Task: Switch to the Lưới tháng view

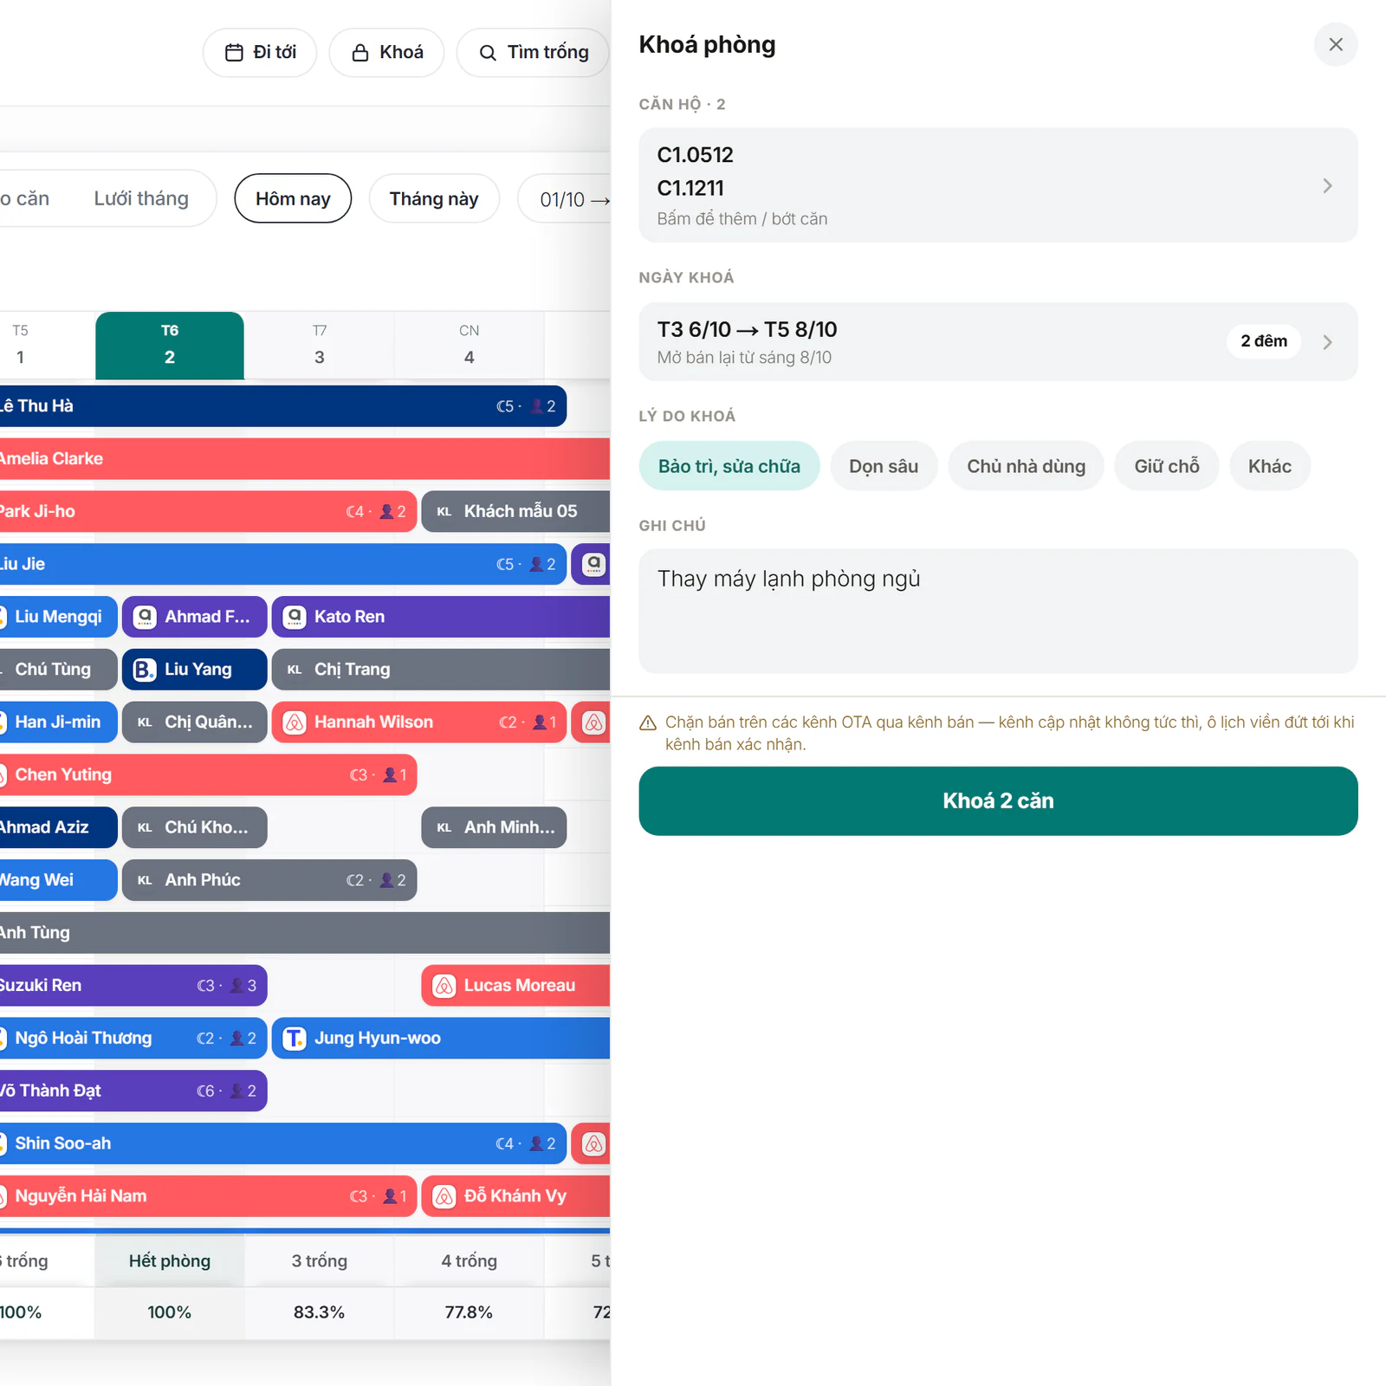Action: (141, 198)
